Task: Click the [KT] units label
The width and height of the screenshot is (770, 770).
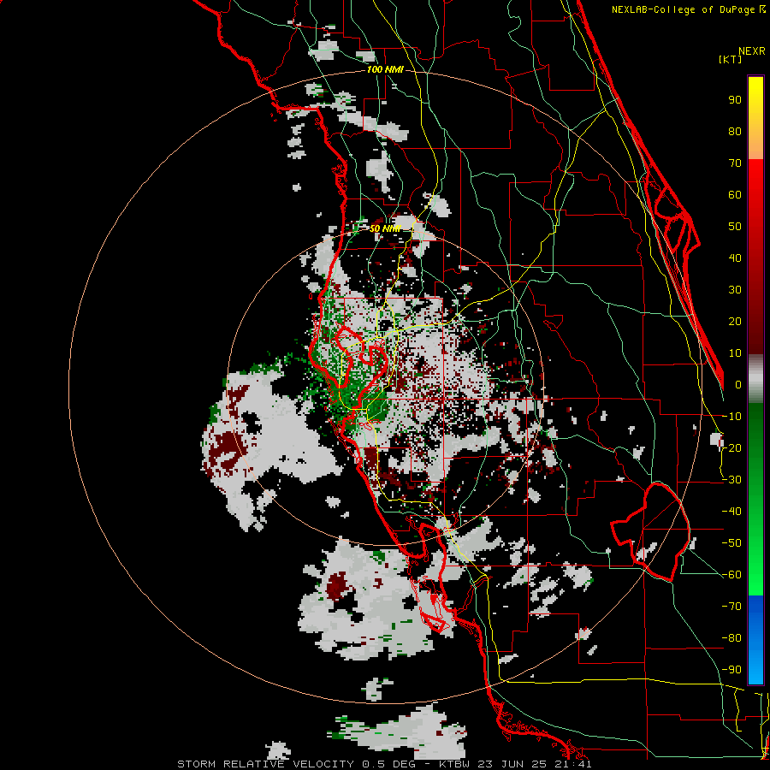Action: [x=731, y=59]
